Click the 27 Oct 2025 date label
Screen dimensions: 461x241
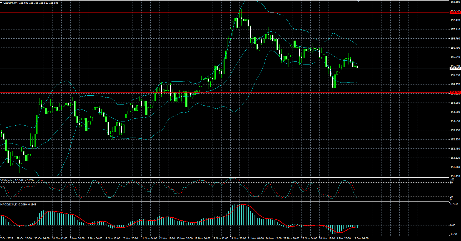[7, 238]
